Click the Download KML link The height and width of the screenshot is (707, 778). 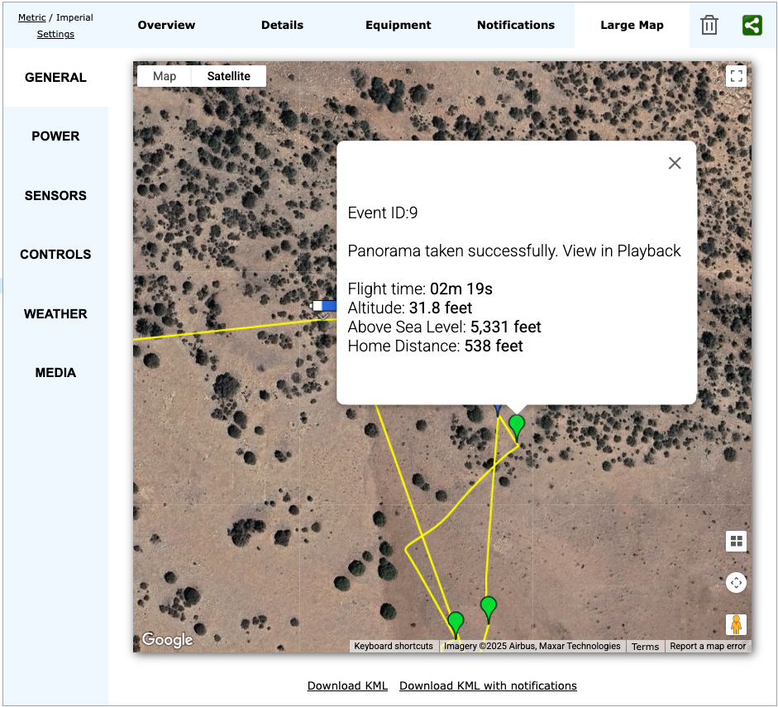pyautogui.click(x=347, y=686)
